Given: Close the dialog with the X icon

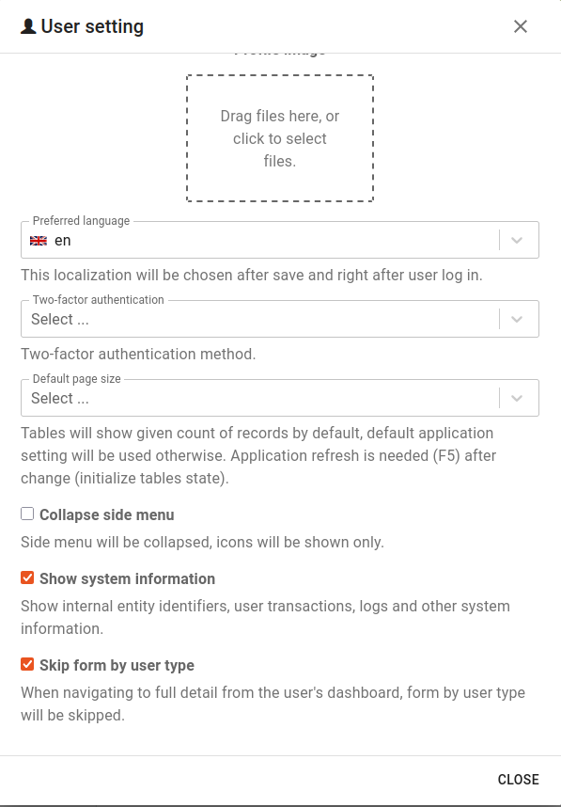Looking at the screenshot, I should tap(521, 26).
